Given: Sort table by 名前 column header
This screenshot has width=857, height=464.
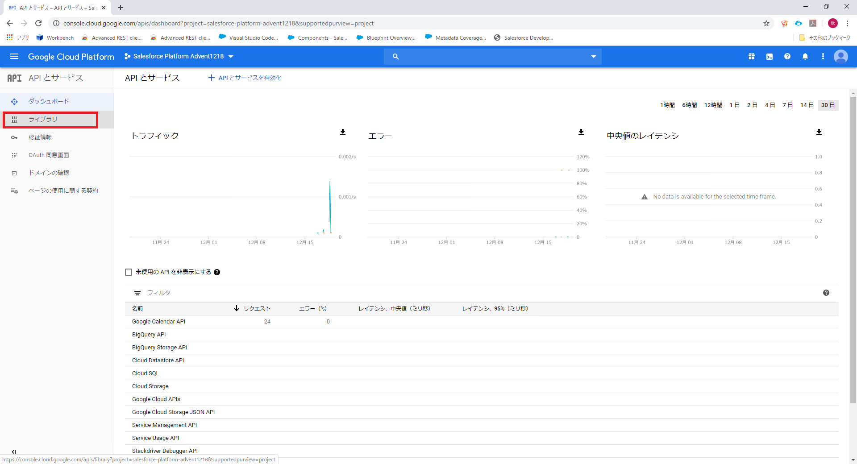Looking at the screenshot, I should (x=137, y=309).
